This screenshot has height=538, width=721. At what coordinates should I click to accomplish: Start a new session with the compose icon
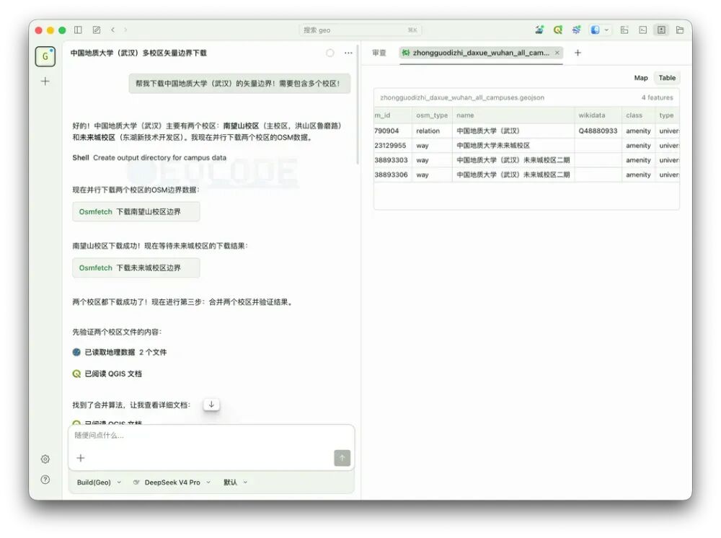(x=97, y=30)
